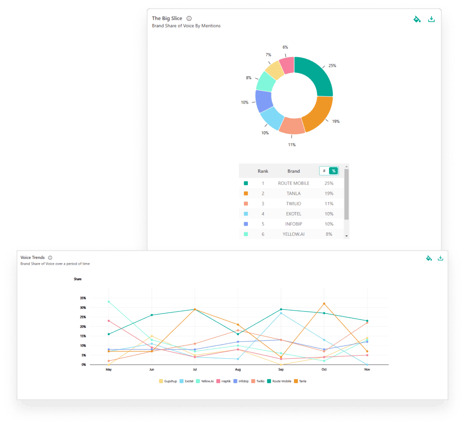Viewport: 465px width, 425px height.
Task: Toggle Route Mobile series in trend legend
Action: (279, 381)
